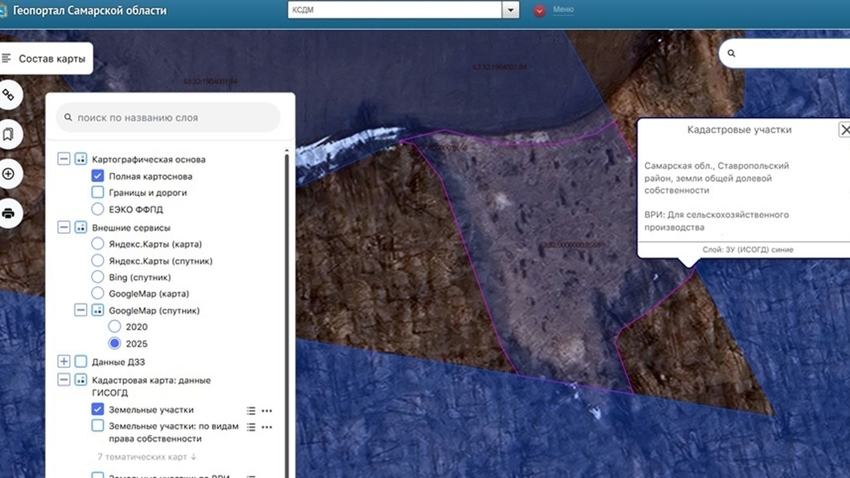This screenshot has width=850, height=478.
Task: Click the map search magnifier icon
Action: tap(732, 53)
